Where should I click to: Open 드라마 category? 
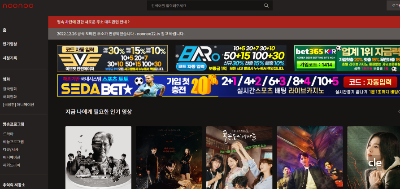(x=8, y=134)
